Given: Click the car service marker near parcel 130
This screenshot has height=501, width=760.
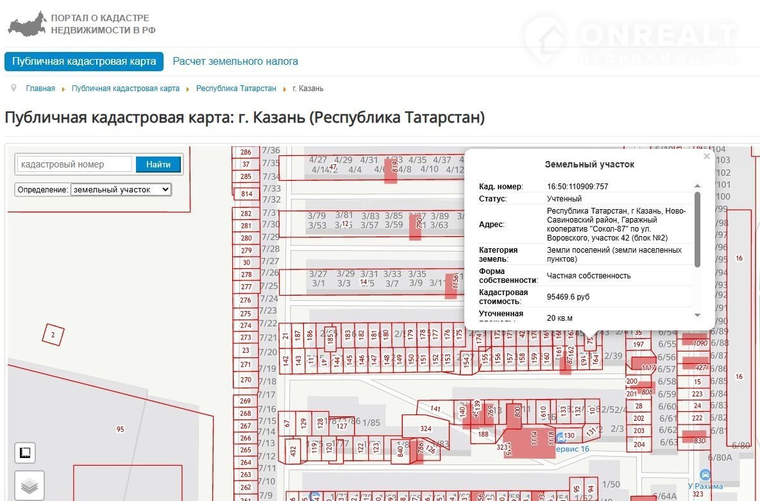Looking at the screenshot, I should click(x=561, y=436).
